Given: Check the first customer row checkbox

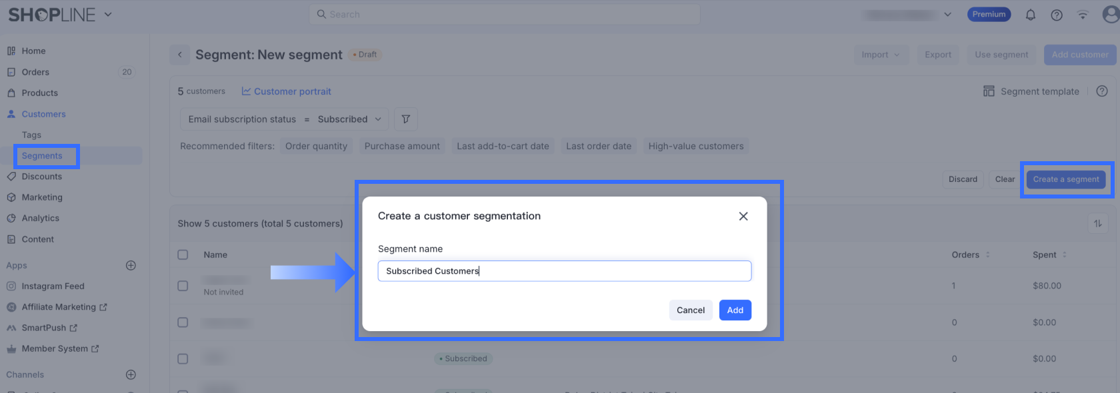Looking at the screenshot, I should pos(183,286).
